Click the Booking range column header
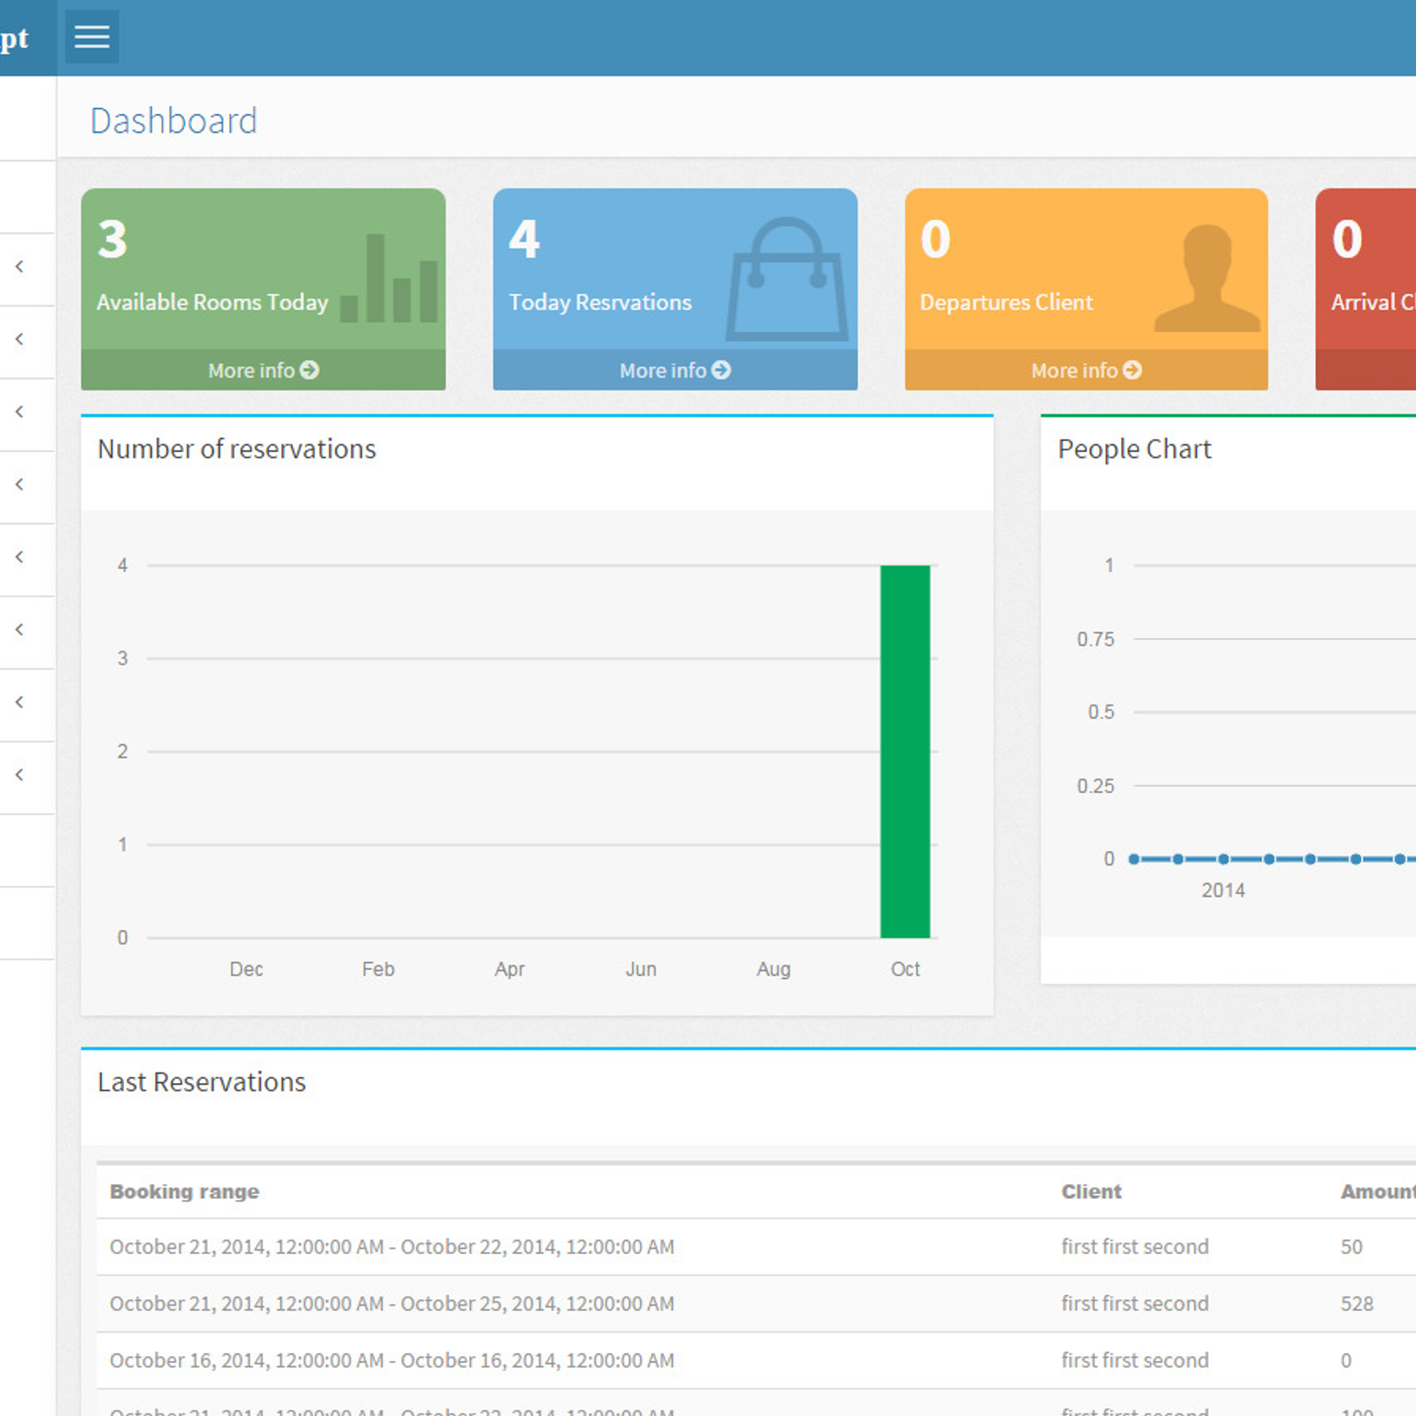Viewport: 1416px width, 1416px height. pos(184,1191)
